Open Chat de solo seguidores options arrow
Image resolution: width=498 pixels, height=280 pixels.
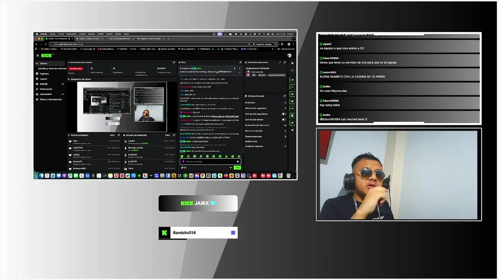(285, 108)
